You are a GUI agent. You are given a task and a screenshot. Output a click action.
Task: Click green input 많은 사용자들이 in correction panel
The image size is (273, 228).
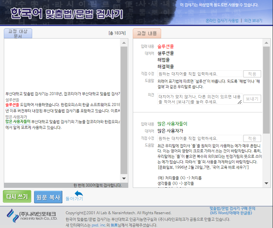(172, 124)
